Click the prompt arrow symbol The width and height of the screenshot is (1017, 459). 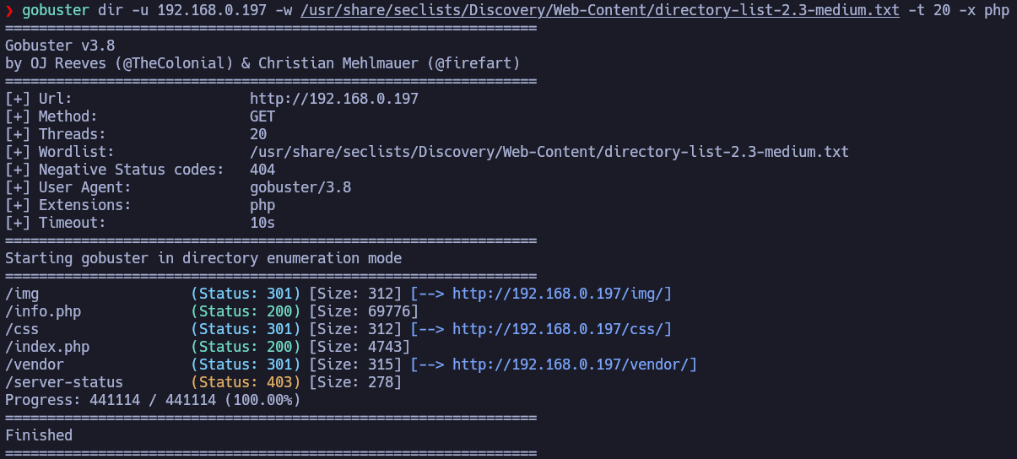9,10
